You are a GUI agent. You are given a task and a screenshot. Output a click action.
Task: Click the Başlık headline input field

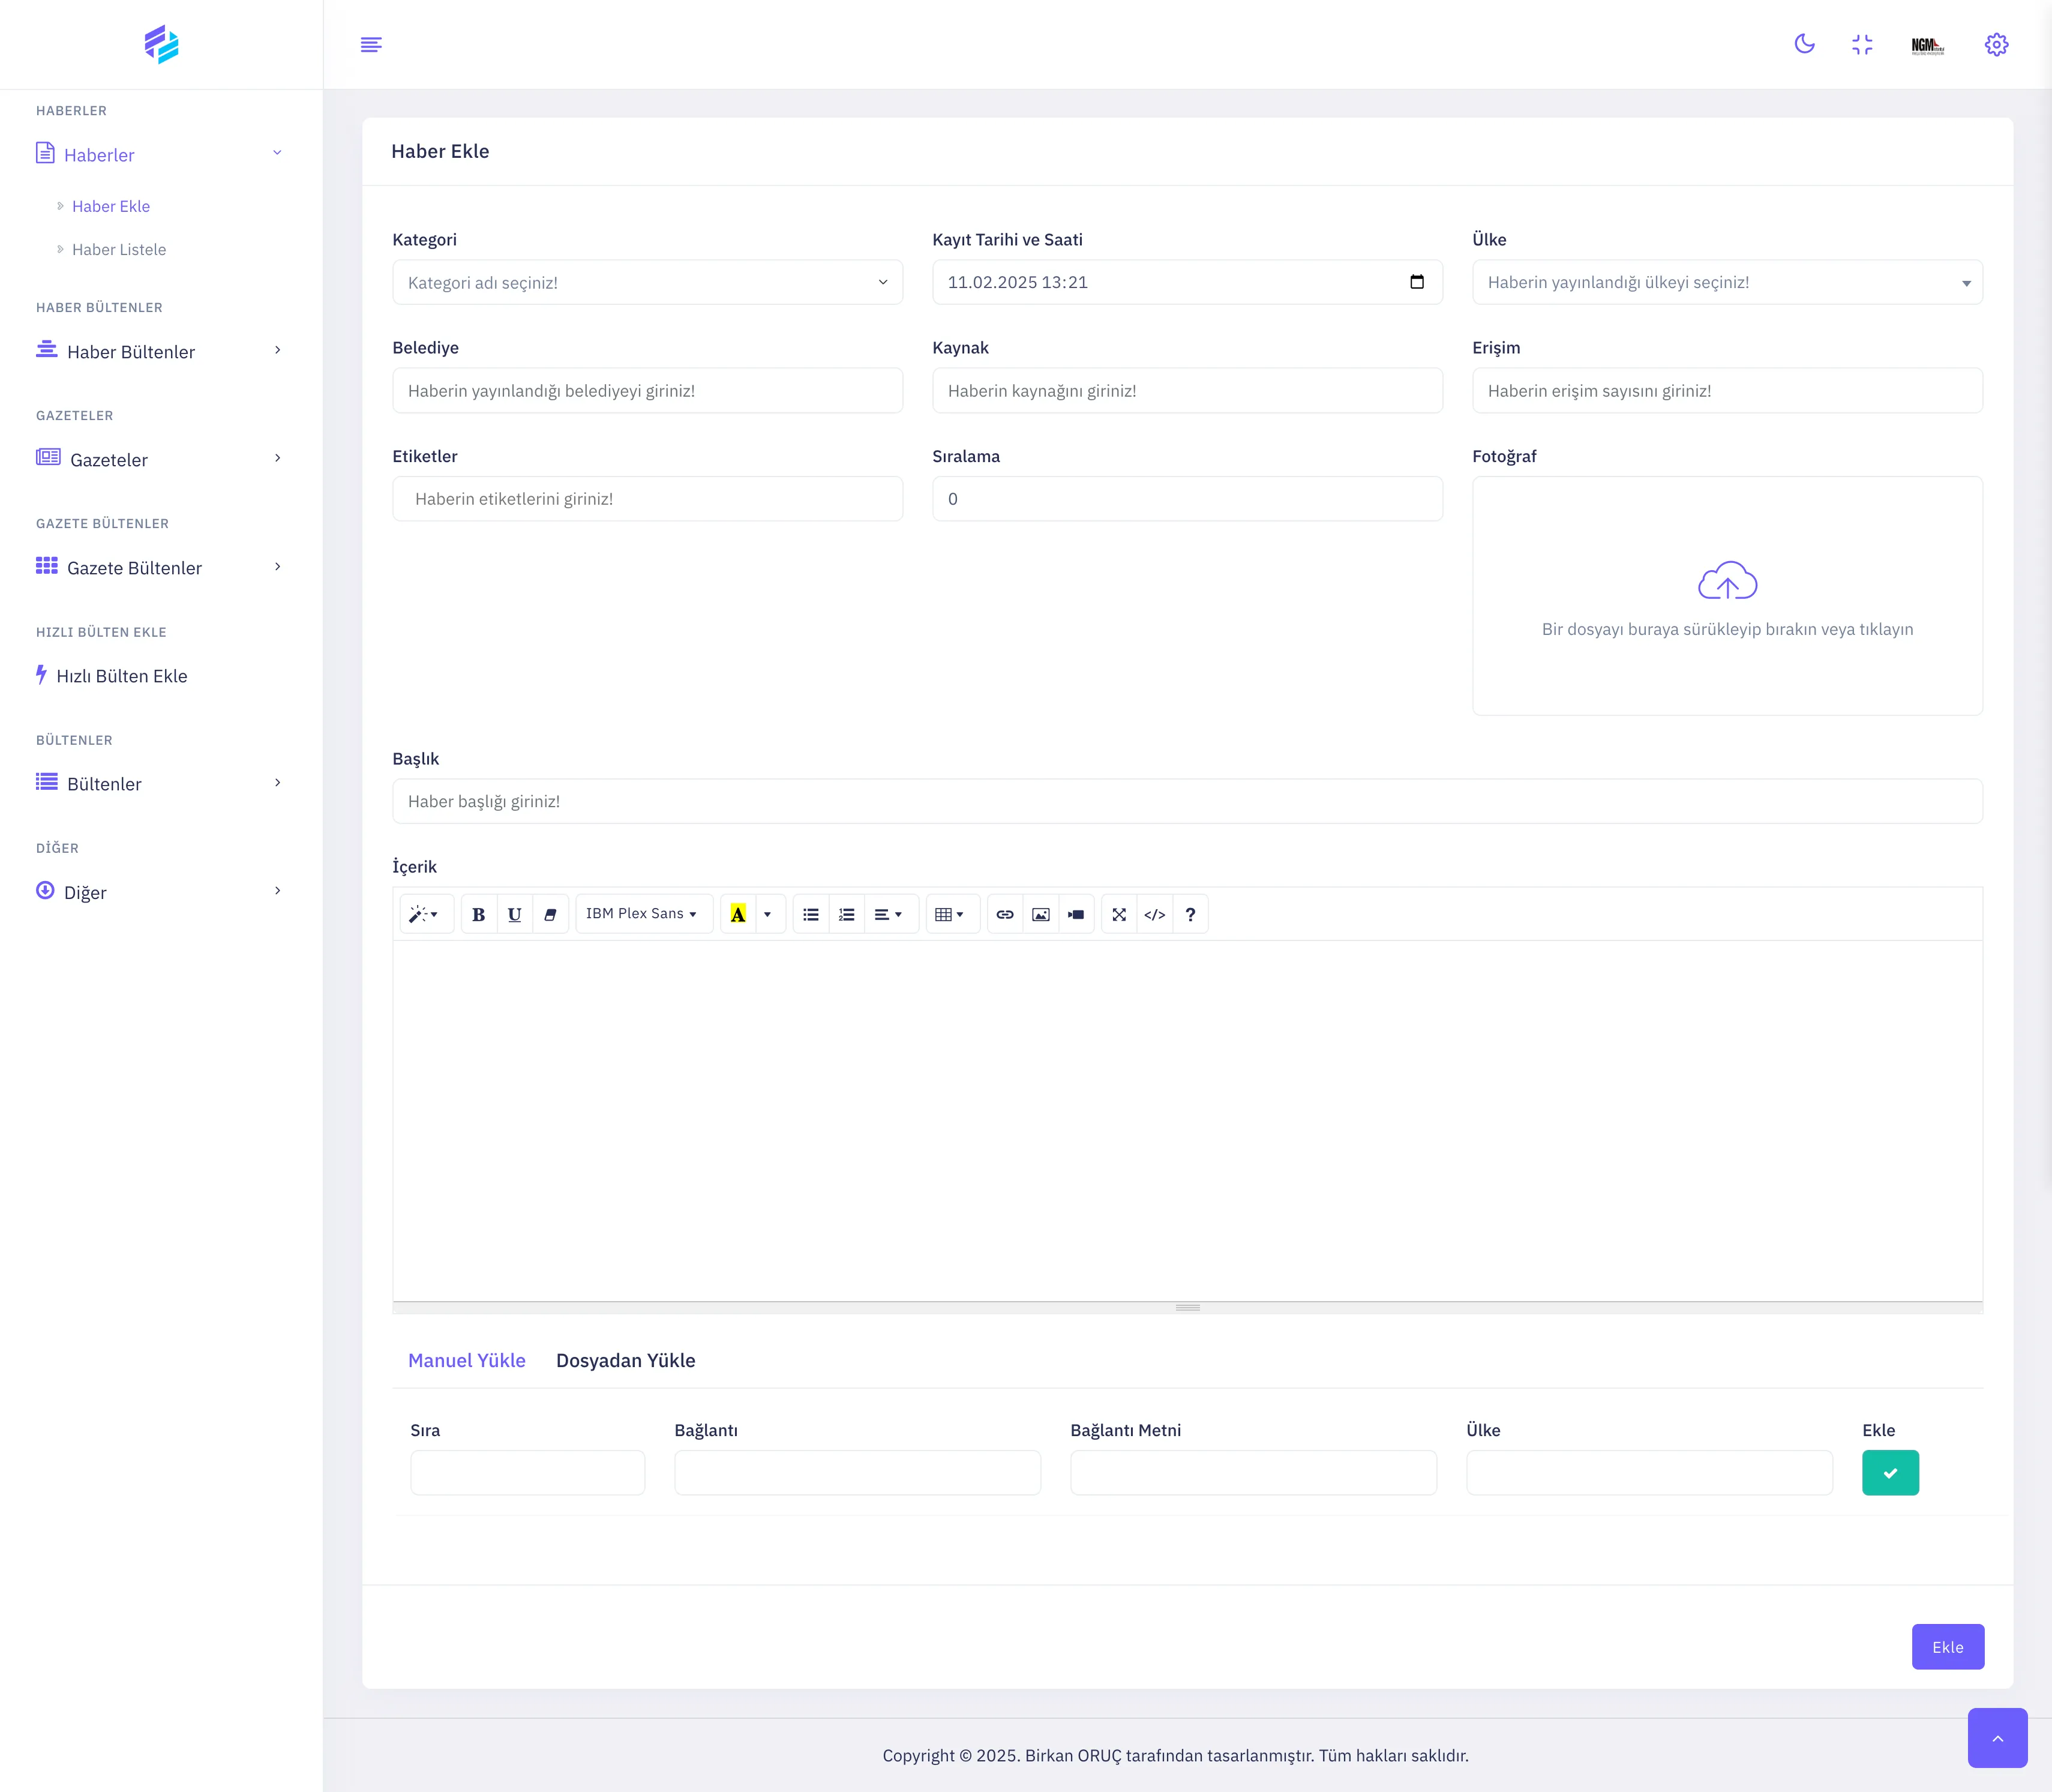(x=1186, y=801)
